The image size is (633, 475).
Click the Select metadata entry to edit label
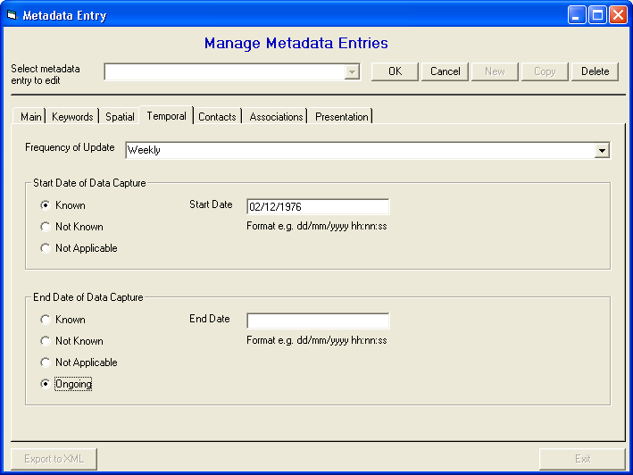[46, 75]
